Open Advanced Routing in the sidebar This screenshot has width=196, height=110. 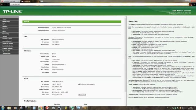(9, 43)
